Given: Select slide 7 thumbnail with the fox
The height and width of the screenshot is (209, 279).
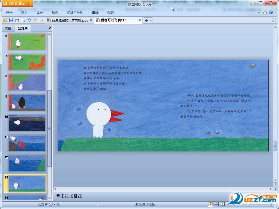Looking at the screenshot, I should click(x=27, y=62).
